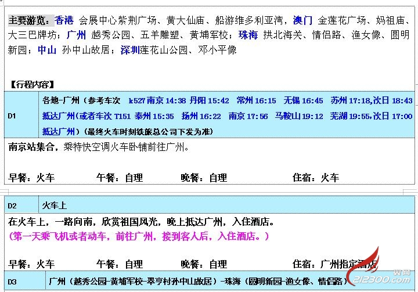This screenshot has width=418, height=292.
Task: Click 丹阳 15:42 departure time
Action: click(209, 100)
